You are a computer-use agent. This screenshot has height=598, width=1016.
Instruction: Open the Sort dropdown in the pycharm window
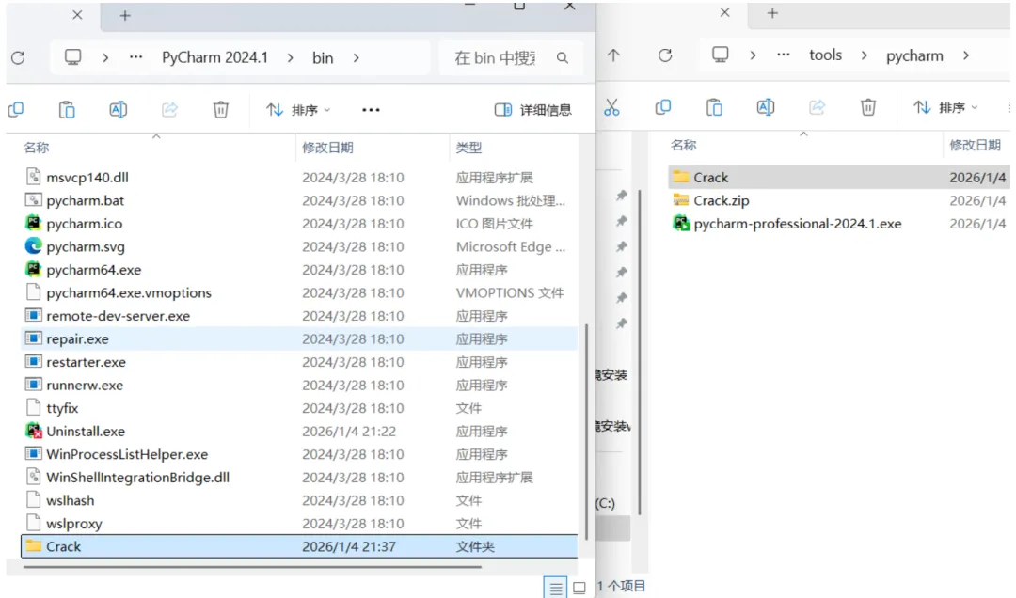pos(946,107)
